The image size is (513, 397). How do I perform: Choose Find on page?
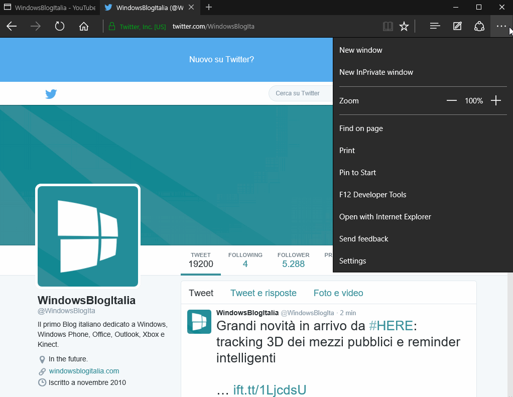(423, 128)
